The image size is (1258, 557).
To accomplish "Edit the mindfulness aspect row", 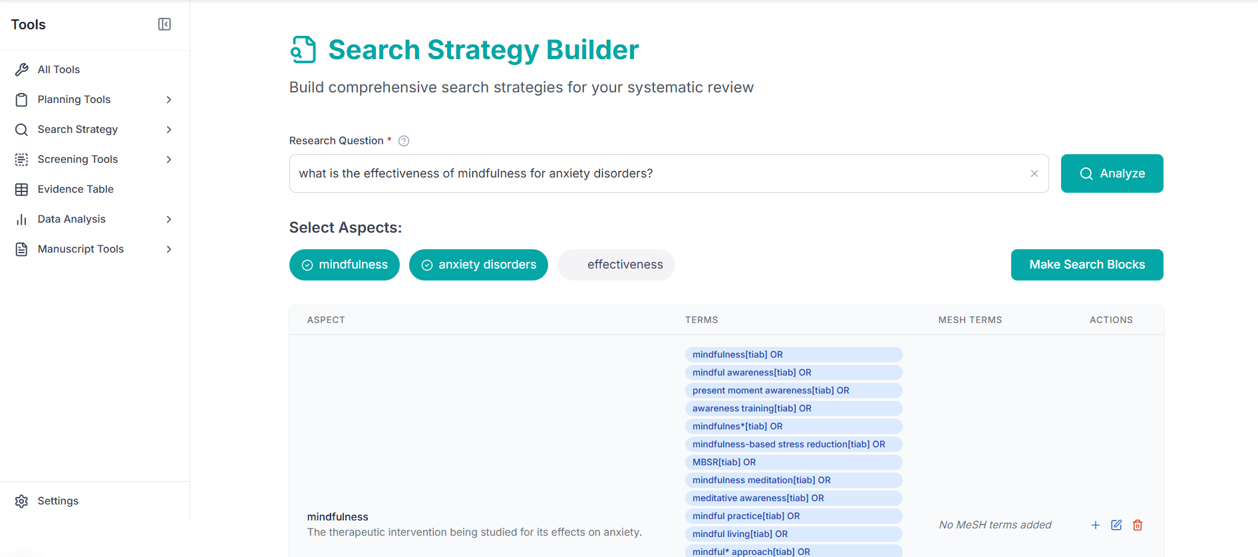I will [x=1116, y=525].
